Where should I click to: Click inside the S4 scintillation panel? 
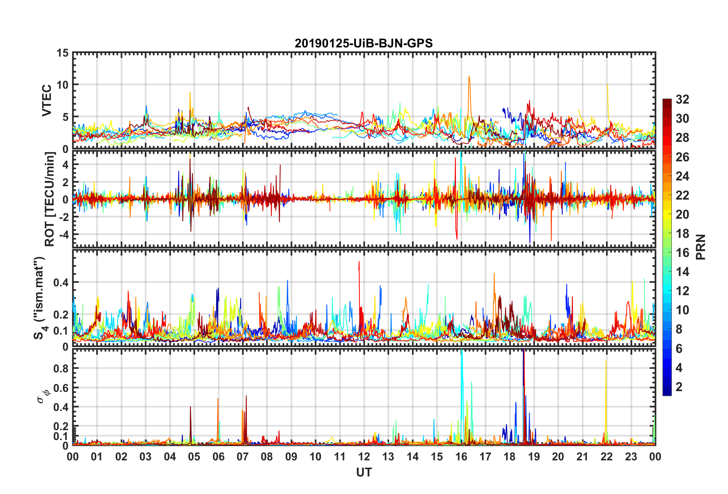[x=364, y=298]
